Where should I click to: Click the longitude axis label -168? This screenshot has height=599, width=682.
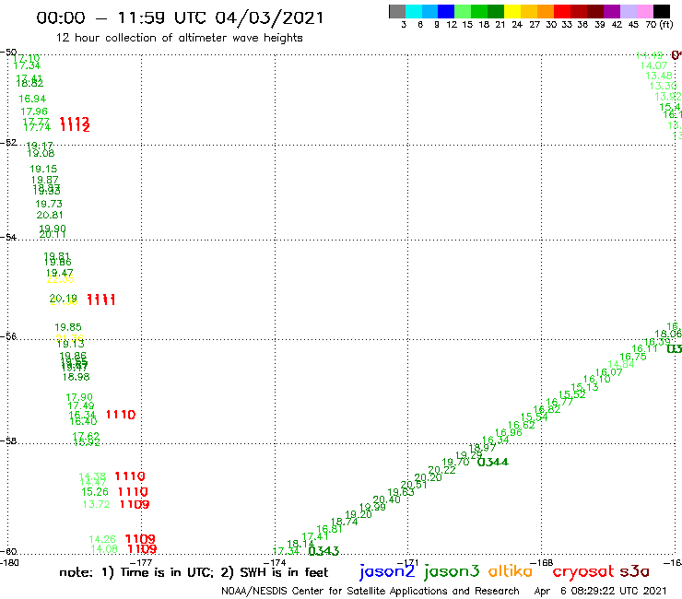tap(542, 562)
